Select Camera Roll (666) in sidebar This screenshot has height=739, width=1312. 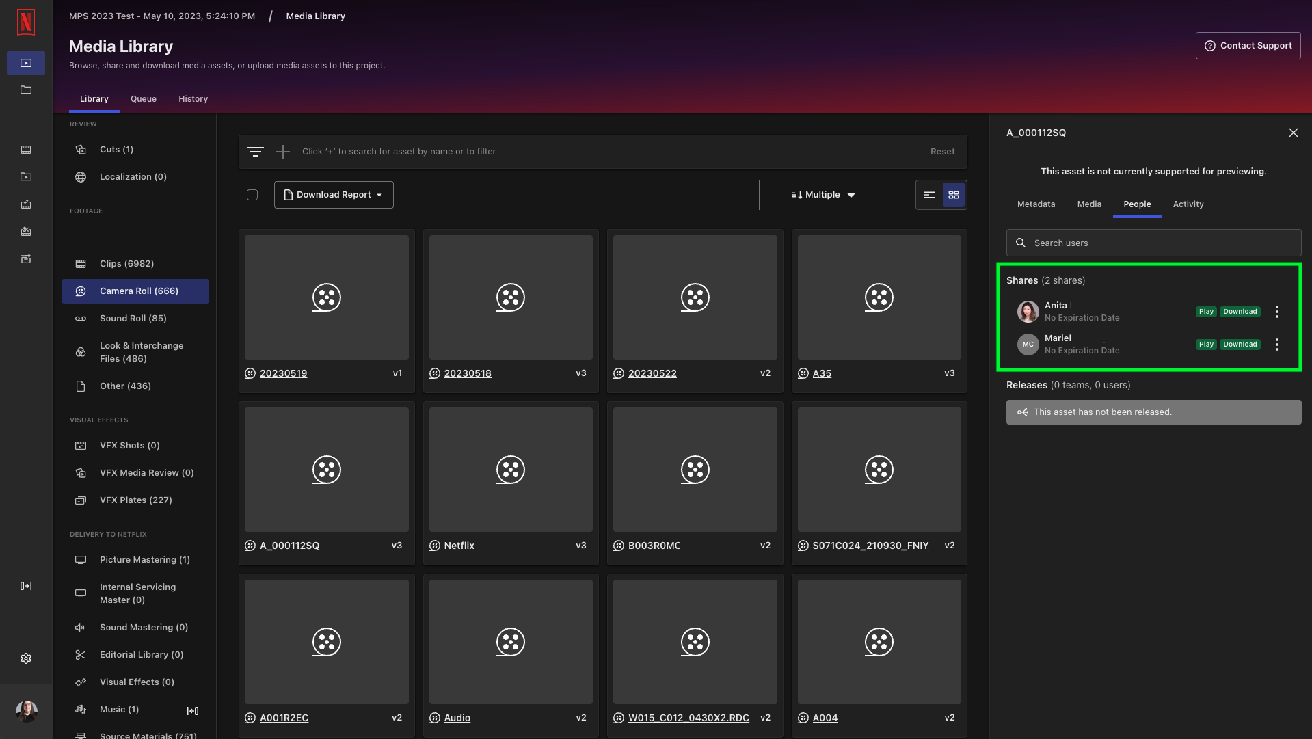[135, 291]
